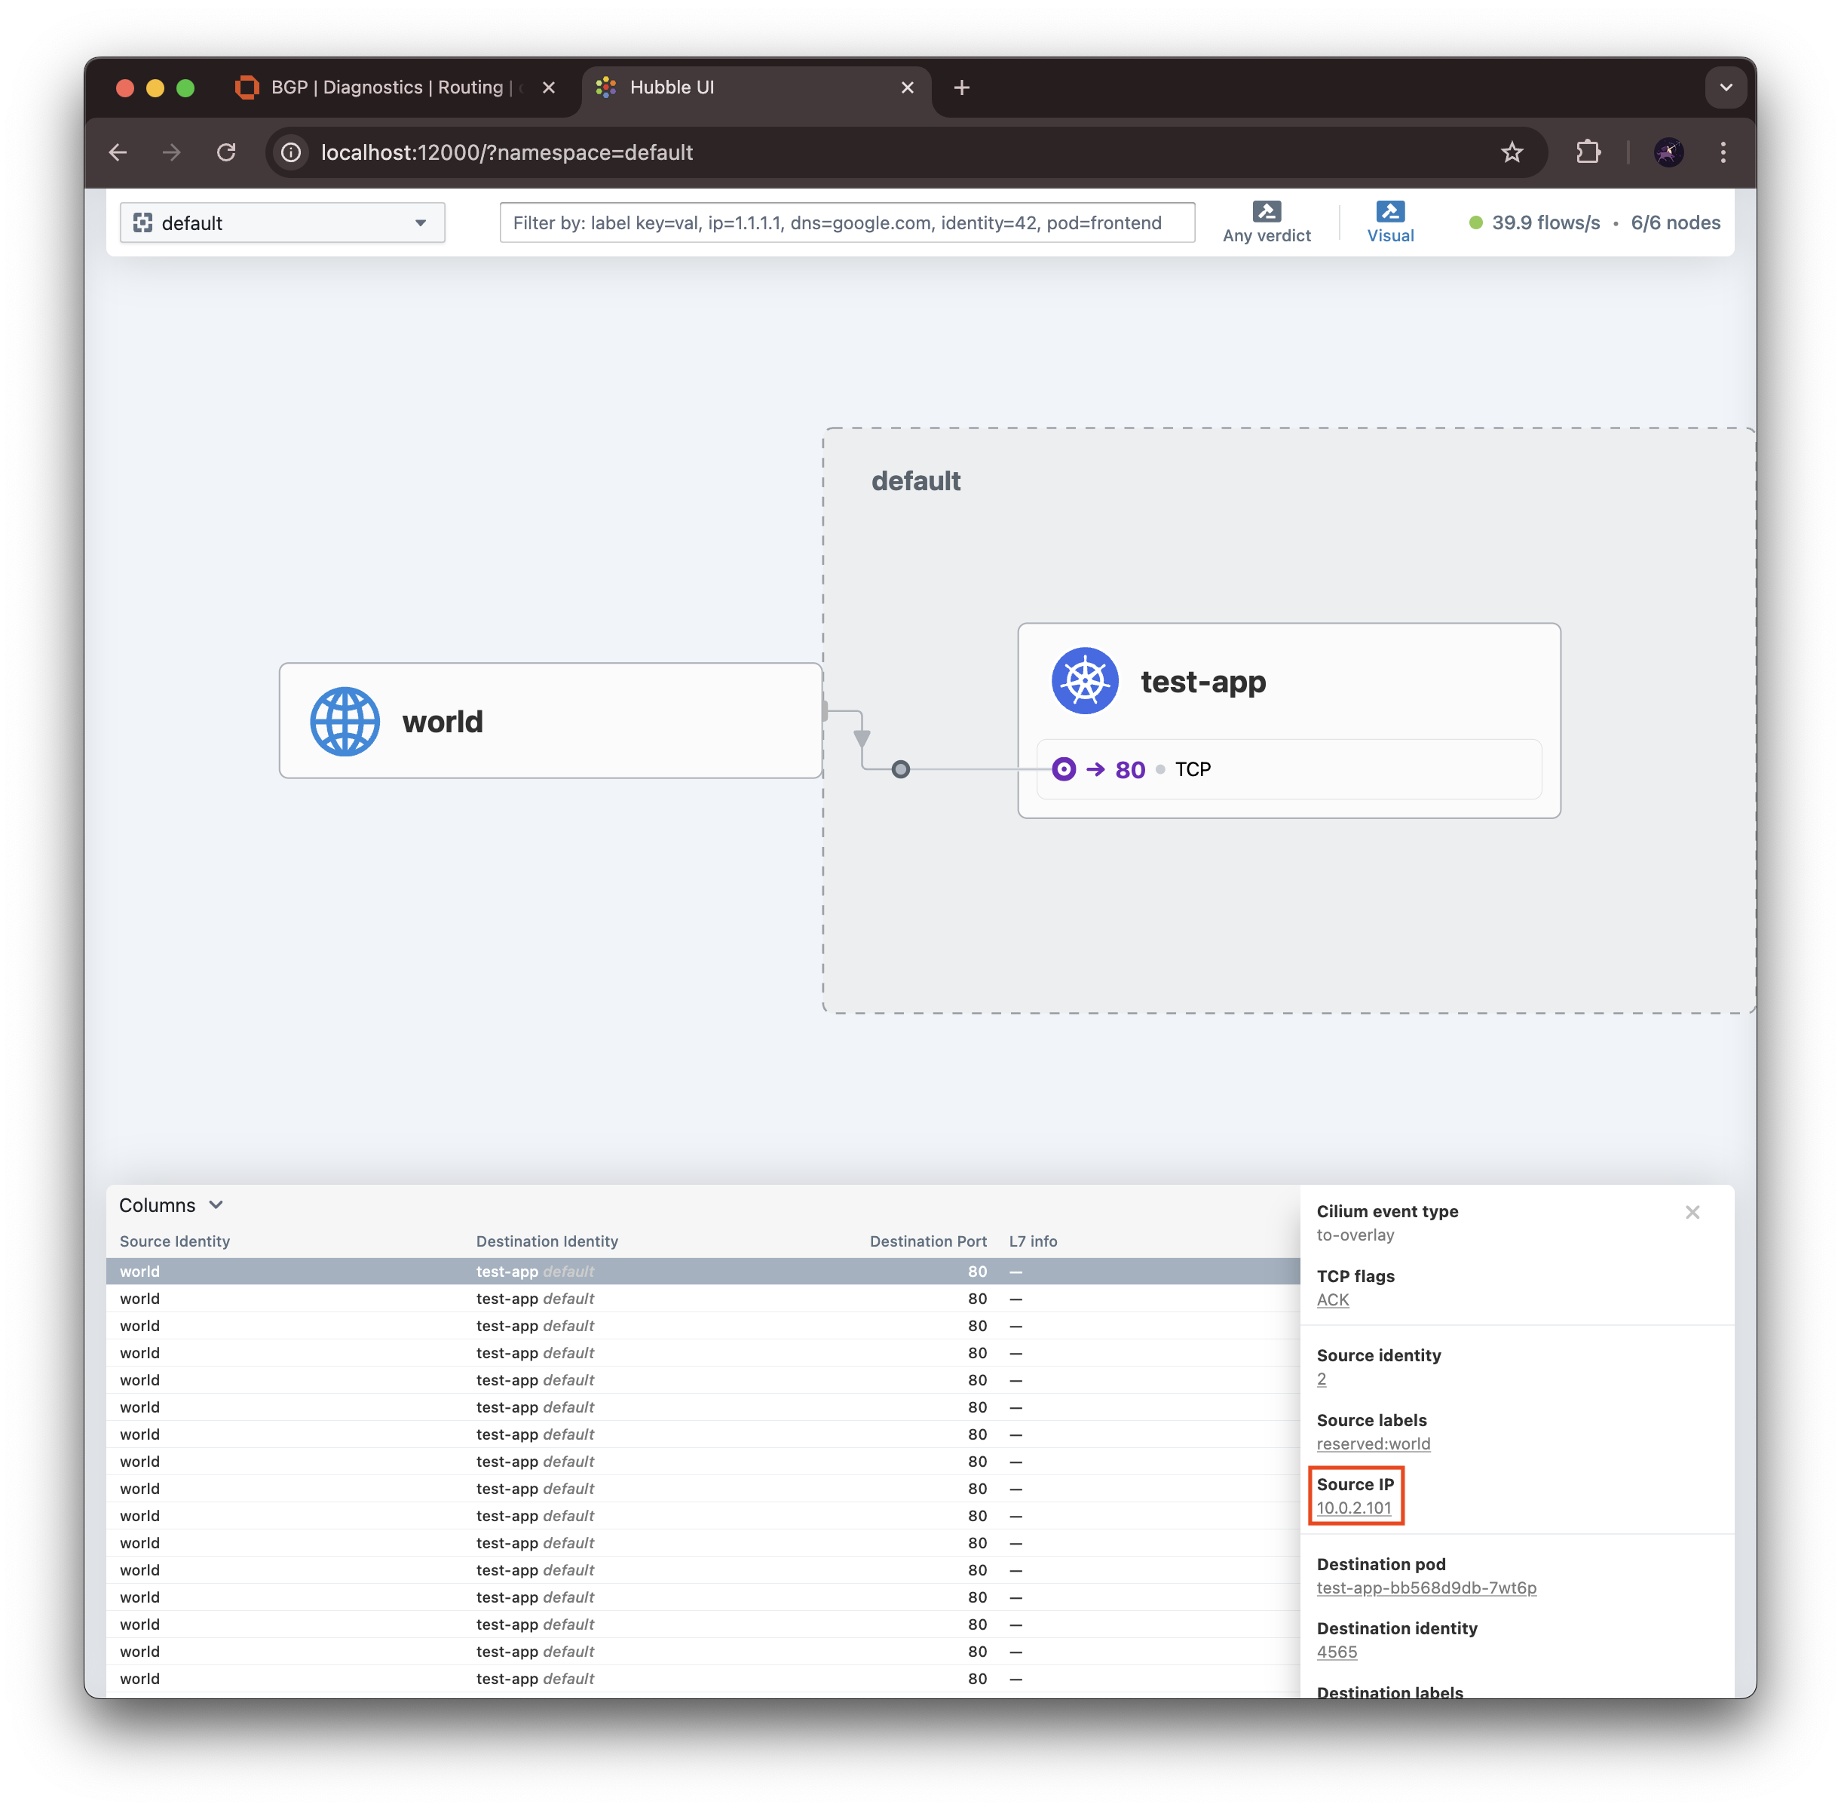The height and width of the screenshot is (1810, 1841).
Task: Click the Visual mode icon
Action: point(1389,211)
